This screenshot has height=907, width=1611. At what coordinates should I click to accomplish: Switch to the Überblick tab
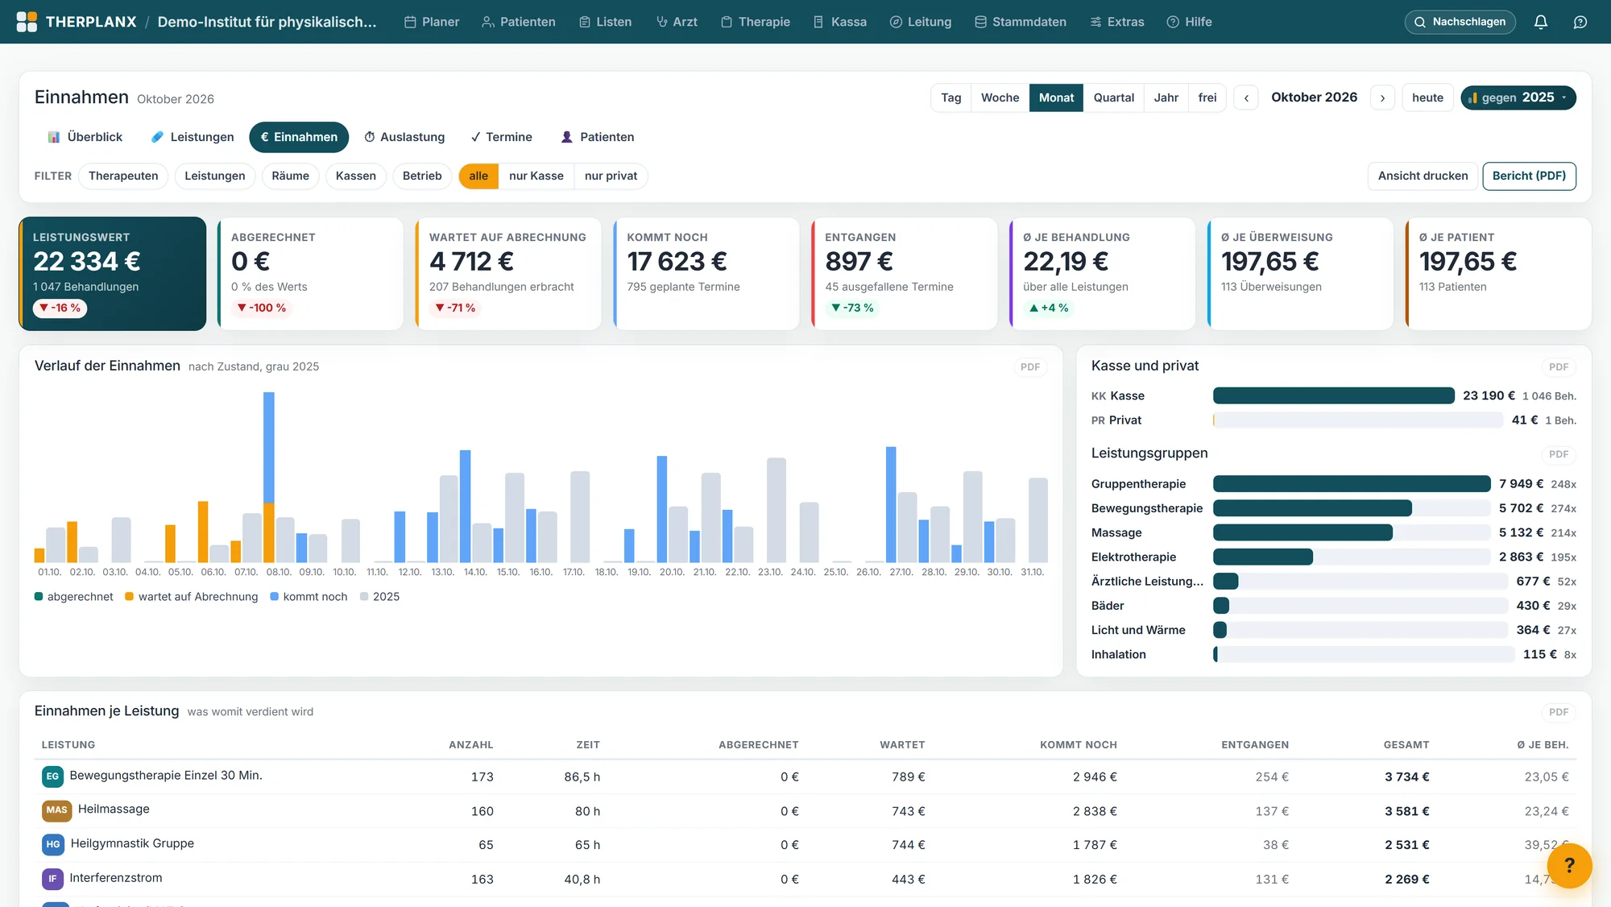click(x=85, y=137)
